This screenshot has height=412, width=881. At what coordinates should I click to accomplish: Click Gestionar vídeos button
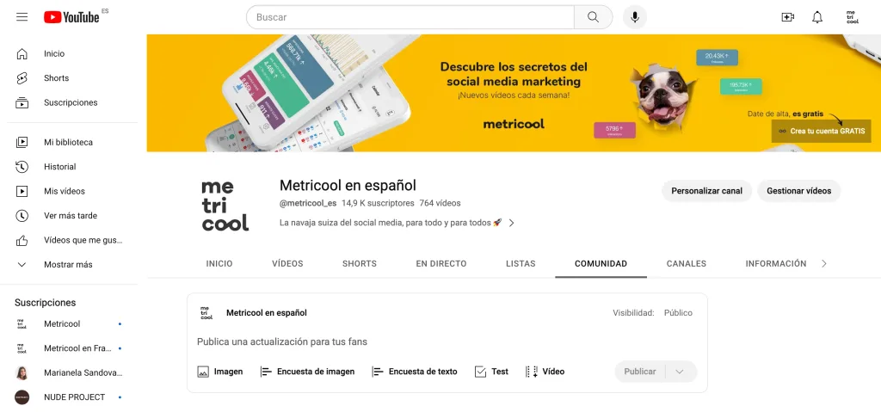[x=799, y=191]
